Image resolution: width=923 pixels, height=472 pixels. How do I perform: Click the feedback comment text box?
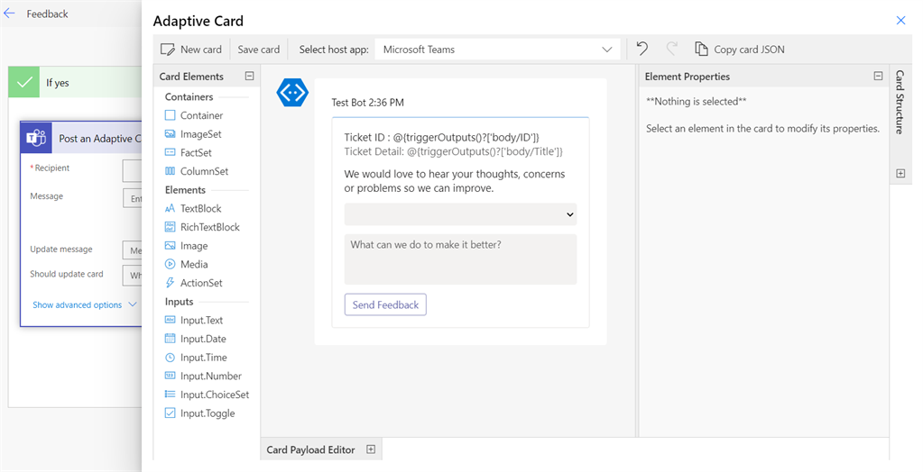[x=460, y=259]
